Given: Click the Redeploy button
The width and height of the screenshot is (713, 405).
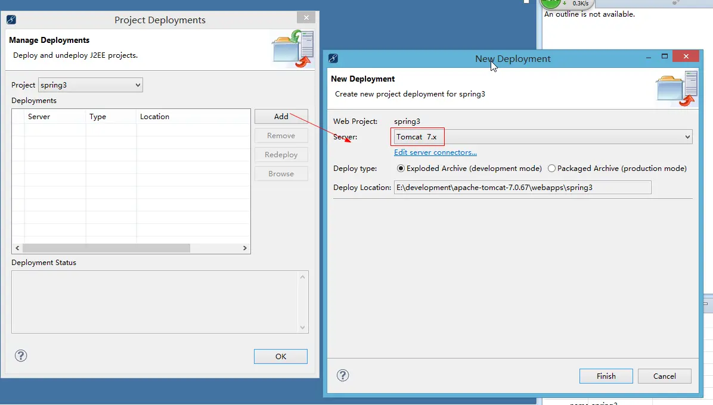Looking at the screenshot, I should [281, 155].
